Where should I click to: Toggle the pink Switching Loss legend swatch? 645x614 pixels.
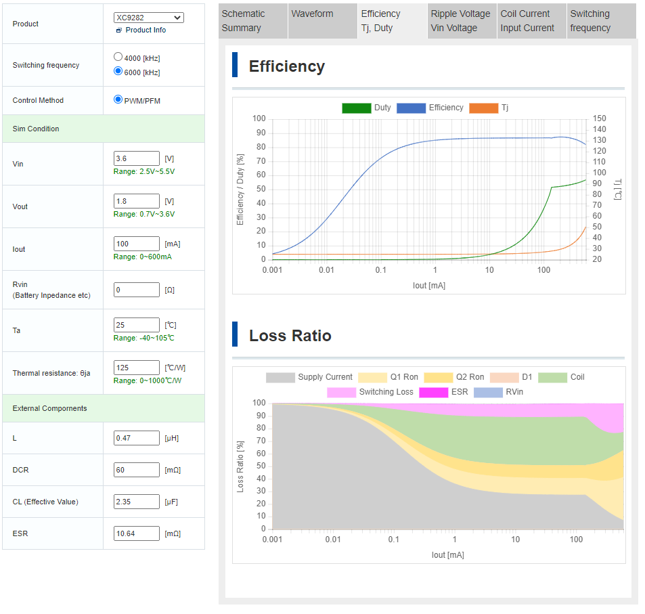click(341, 393)
